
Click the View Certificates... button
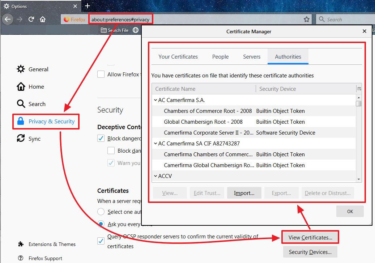coord(310,237)
